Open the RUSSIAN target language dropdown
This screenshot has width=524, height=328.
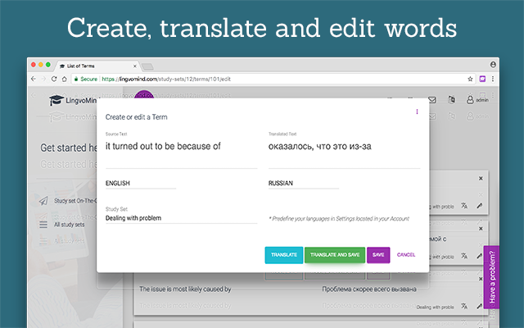304,184
